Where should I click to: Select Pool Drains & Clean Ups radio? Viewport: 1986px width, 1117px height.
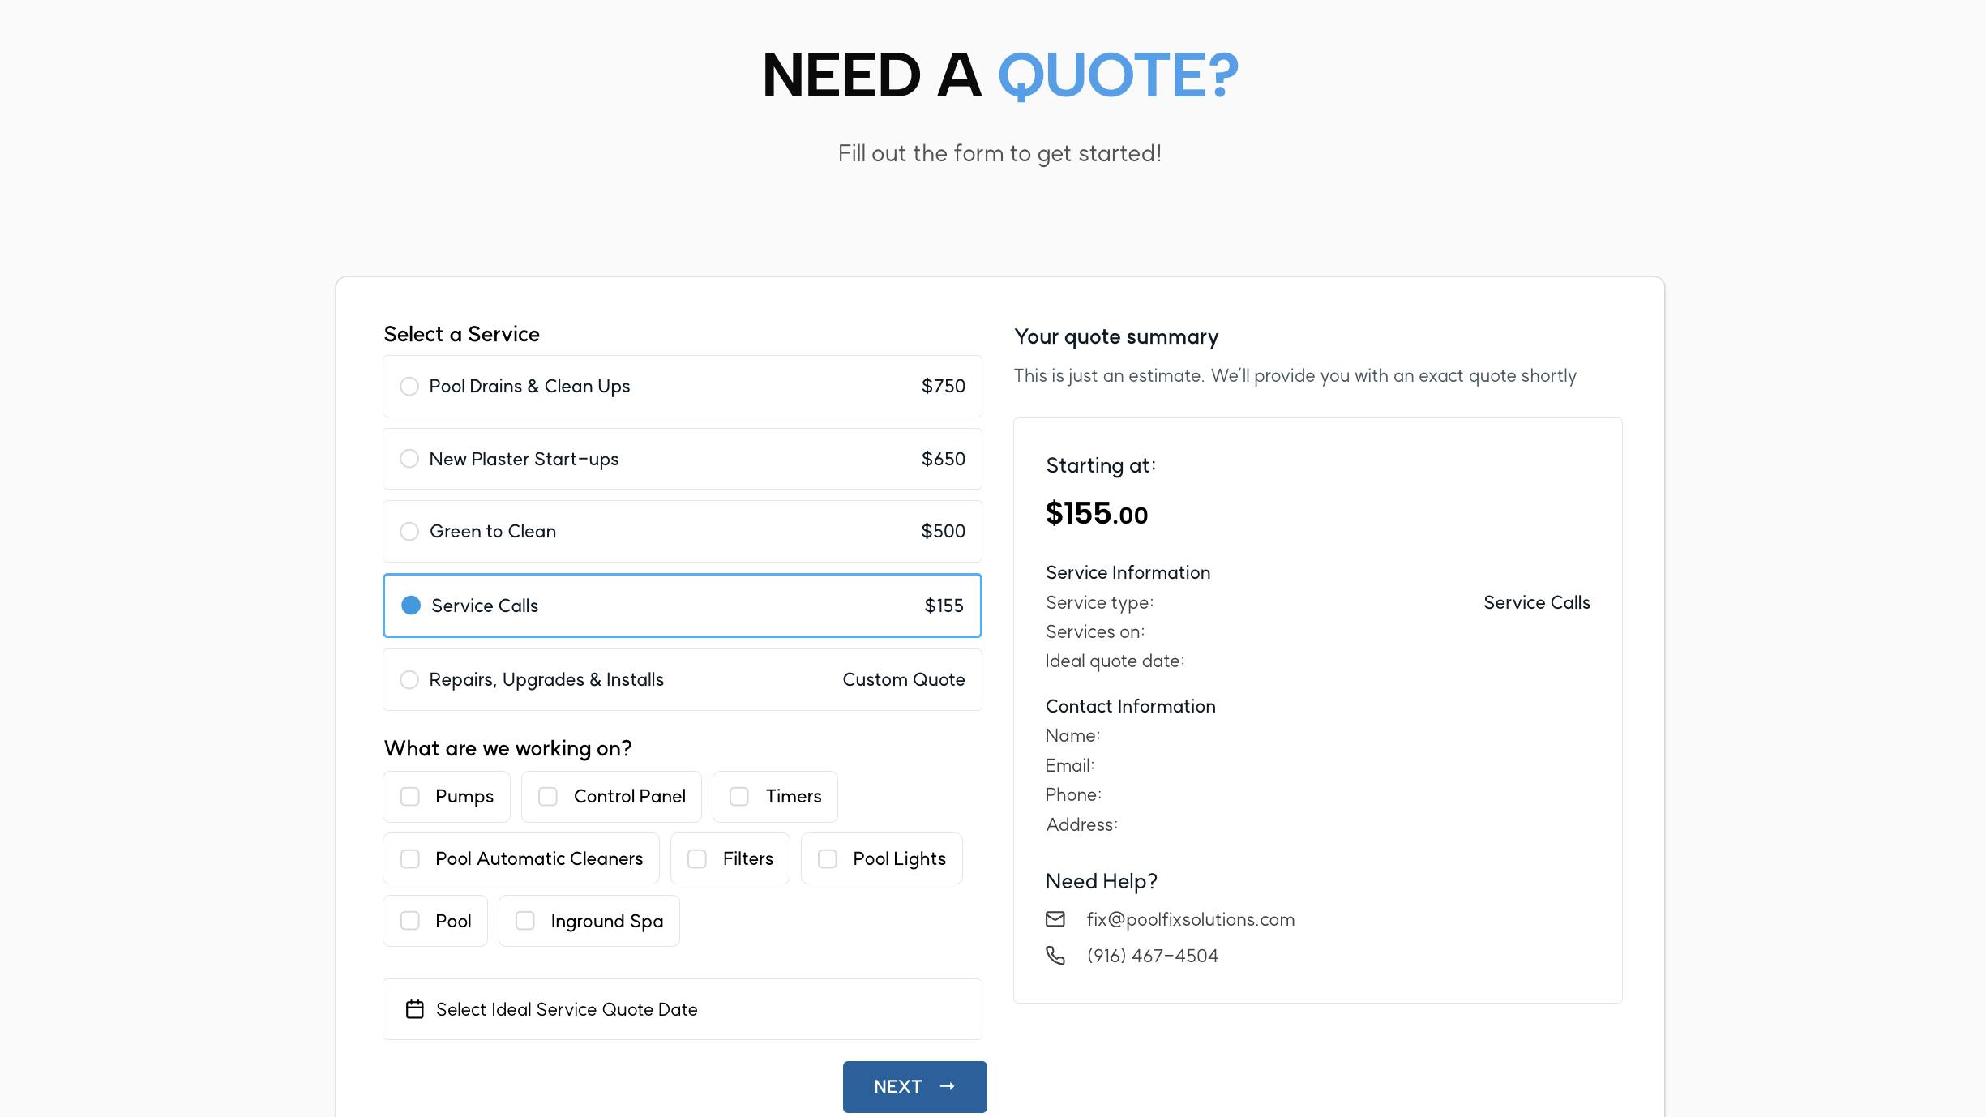(409, 386)
